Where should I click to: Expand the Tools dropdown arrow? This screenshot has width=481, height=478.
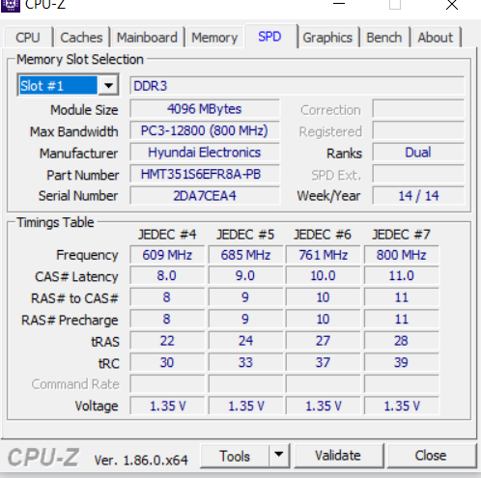(x=279, y=455)
